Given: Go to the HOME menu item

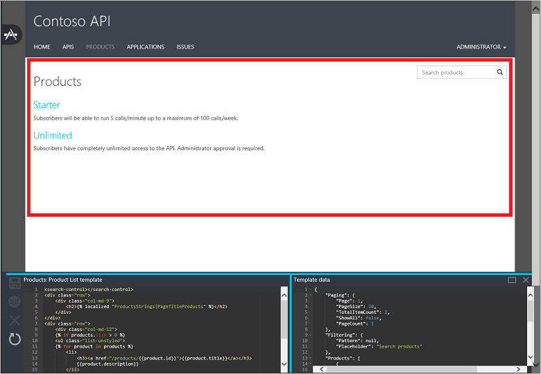Looking at the screenshot, I should pyautogui.click(x=42, y=47).
